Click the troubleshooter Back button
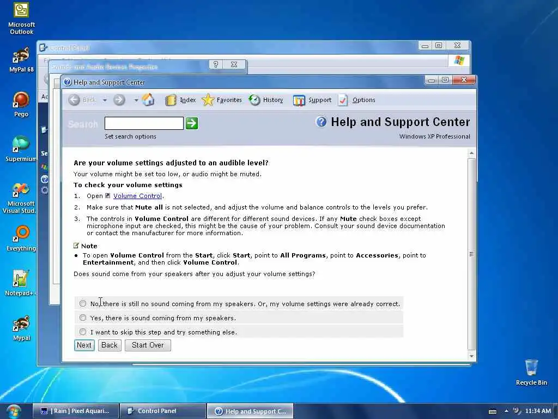Viewport: 558px width, 419px height. point(110,345)
